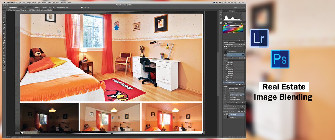Click the layer Fill value field
This screenshot has height=140, width=335.
click(x=242, y=112)
